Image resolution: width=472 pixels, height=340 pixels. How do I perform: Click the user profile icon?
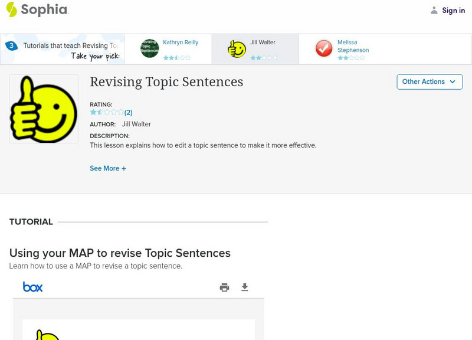point(434,10)
